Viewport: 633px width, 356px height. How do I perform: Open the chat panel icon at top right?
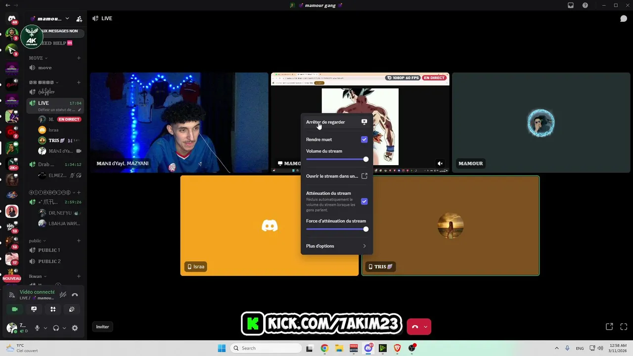point(624,18)
